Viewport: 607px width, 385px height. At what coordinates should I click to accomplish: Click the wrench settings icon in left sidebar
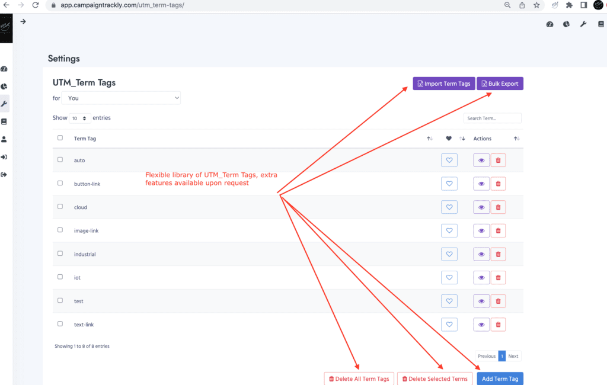point(4,104)
